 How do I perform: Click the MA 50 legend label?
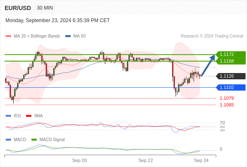(80, 36)
